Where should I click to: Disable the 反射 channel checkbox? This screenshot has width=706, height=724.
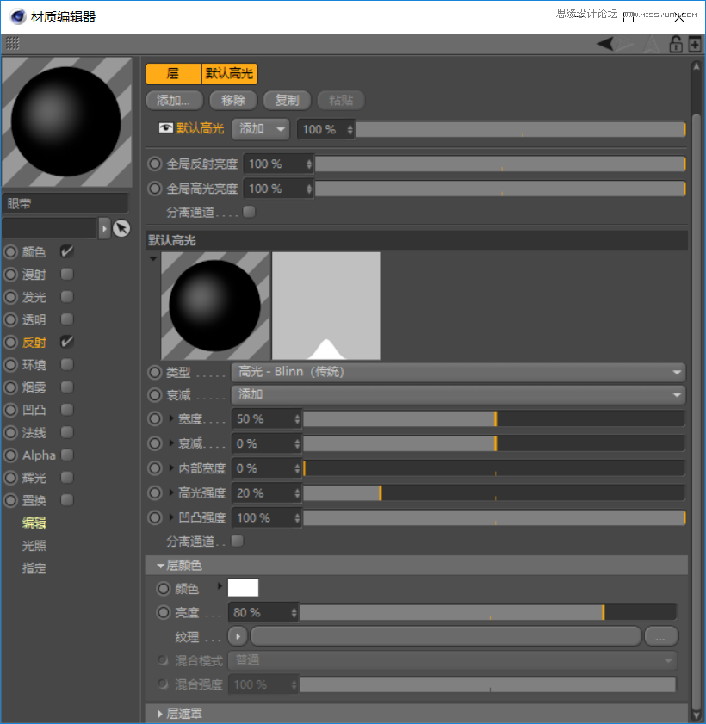coord(65,342)
